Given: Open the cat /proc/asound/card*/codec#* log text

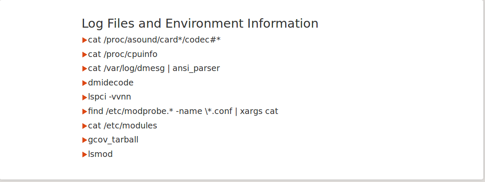Looking at the screenshot, I should click(x=154, y=40).
